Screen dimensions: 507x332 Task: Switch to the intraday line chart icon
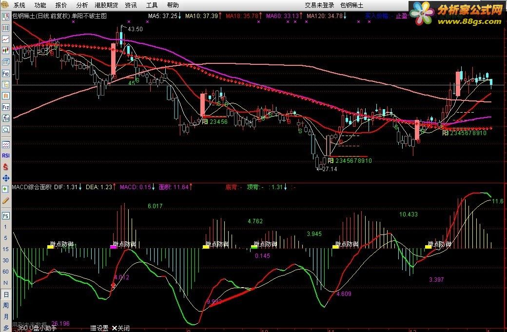[x=5, y=39]
